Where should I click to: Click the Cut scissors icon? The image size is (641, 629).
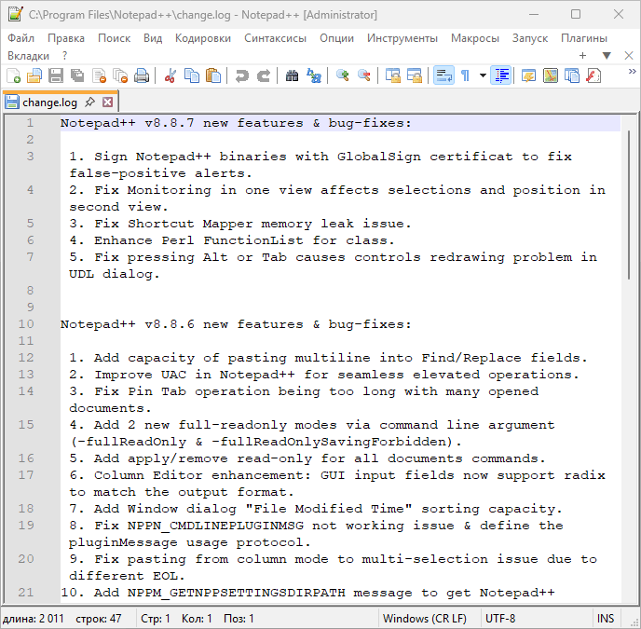pos(170,75)
